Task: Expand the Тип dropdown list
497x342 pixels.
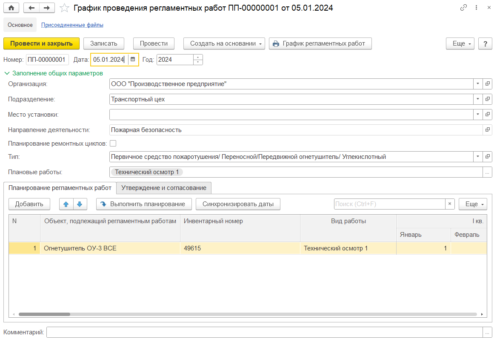Action: [x=477, y=157]
